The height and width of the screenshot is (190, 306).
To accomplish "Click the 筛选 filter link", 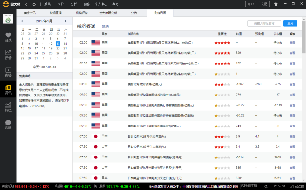I will point(105,27).
